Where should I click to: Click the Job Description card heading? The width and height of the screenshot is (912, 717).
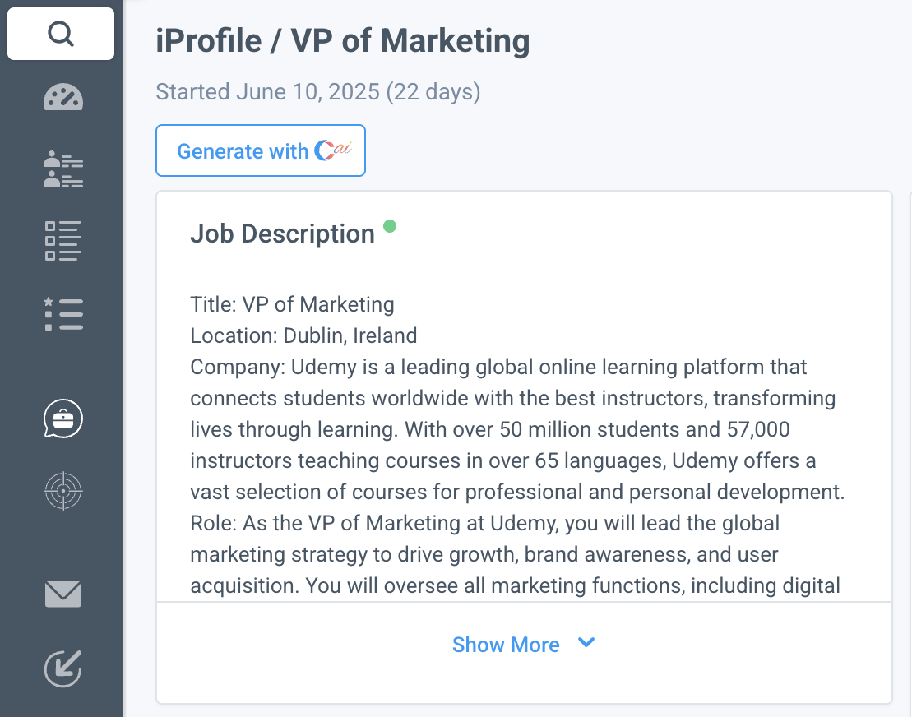[282, 234]
